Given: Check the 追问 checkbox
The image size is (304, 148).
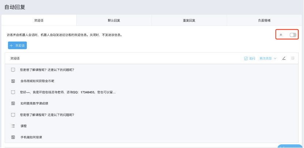Looking at the screenshot, I should point(246,58).
